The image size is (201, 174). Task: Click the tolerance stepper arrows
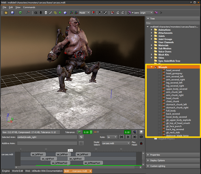[91, 132]
